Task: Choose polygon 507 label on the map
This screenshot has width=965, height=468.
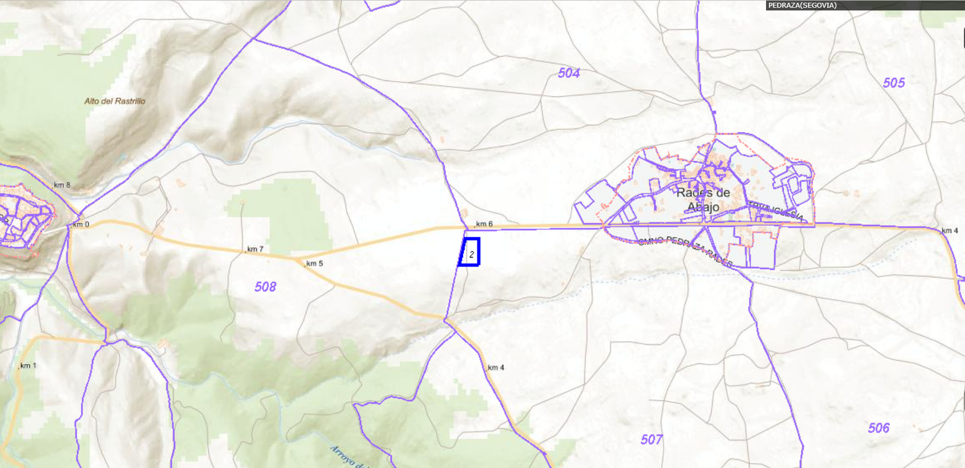Action: click(x=651, y=439)
